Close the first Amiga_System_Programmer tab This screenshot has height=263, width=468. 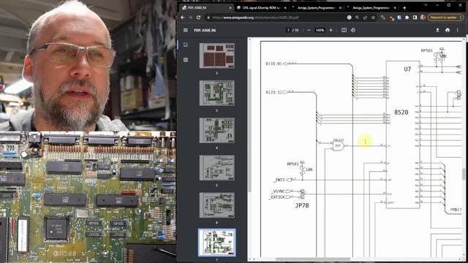tap(340, 8)
